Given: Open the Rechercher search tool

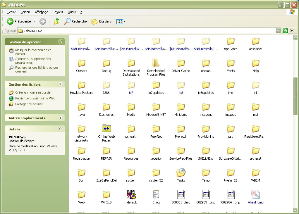Looking at the screenshot, I should pos(76,21).
